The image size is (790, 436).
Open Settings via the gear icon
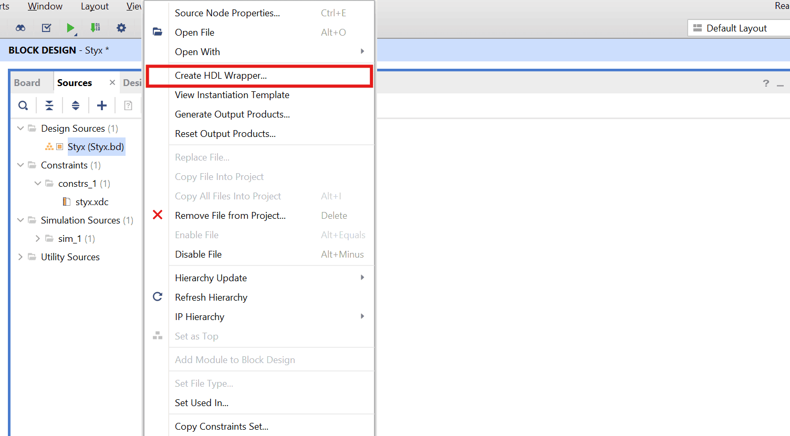click(121, 28)
